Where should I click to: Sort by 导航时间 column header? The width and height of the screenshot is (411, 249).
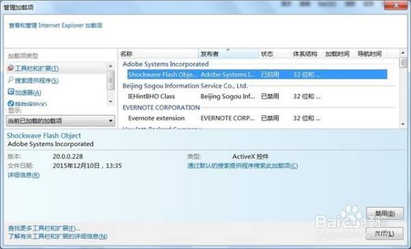pos(371,54)
